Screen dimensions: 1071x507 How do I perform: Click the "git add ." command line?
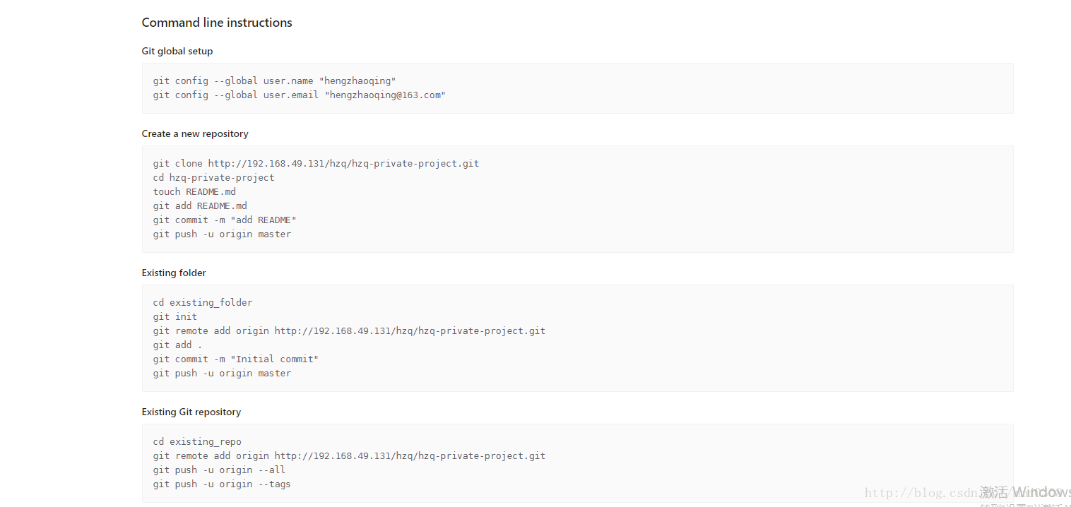(x=177, y=345)
